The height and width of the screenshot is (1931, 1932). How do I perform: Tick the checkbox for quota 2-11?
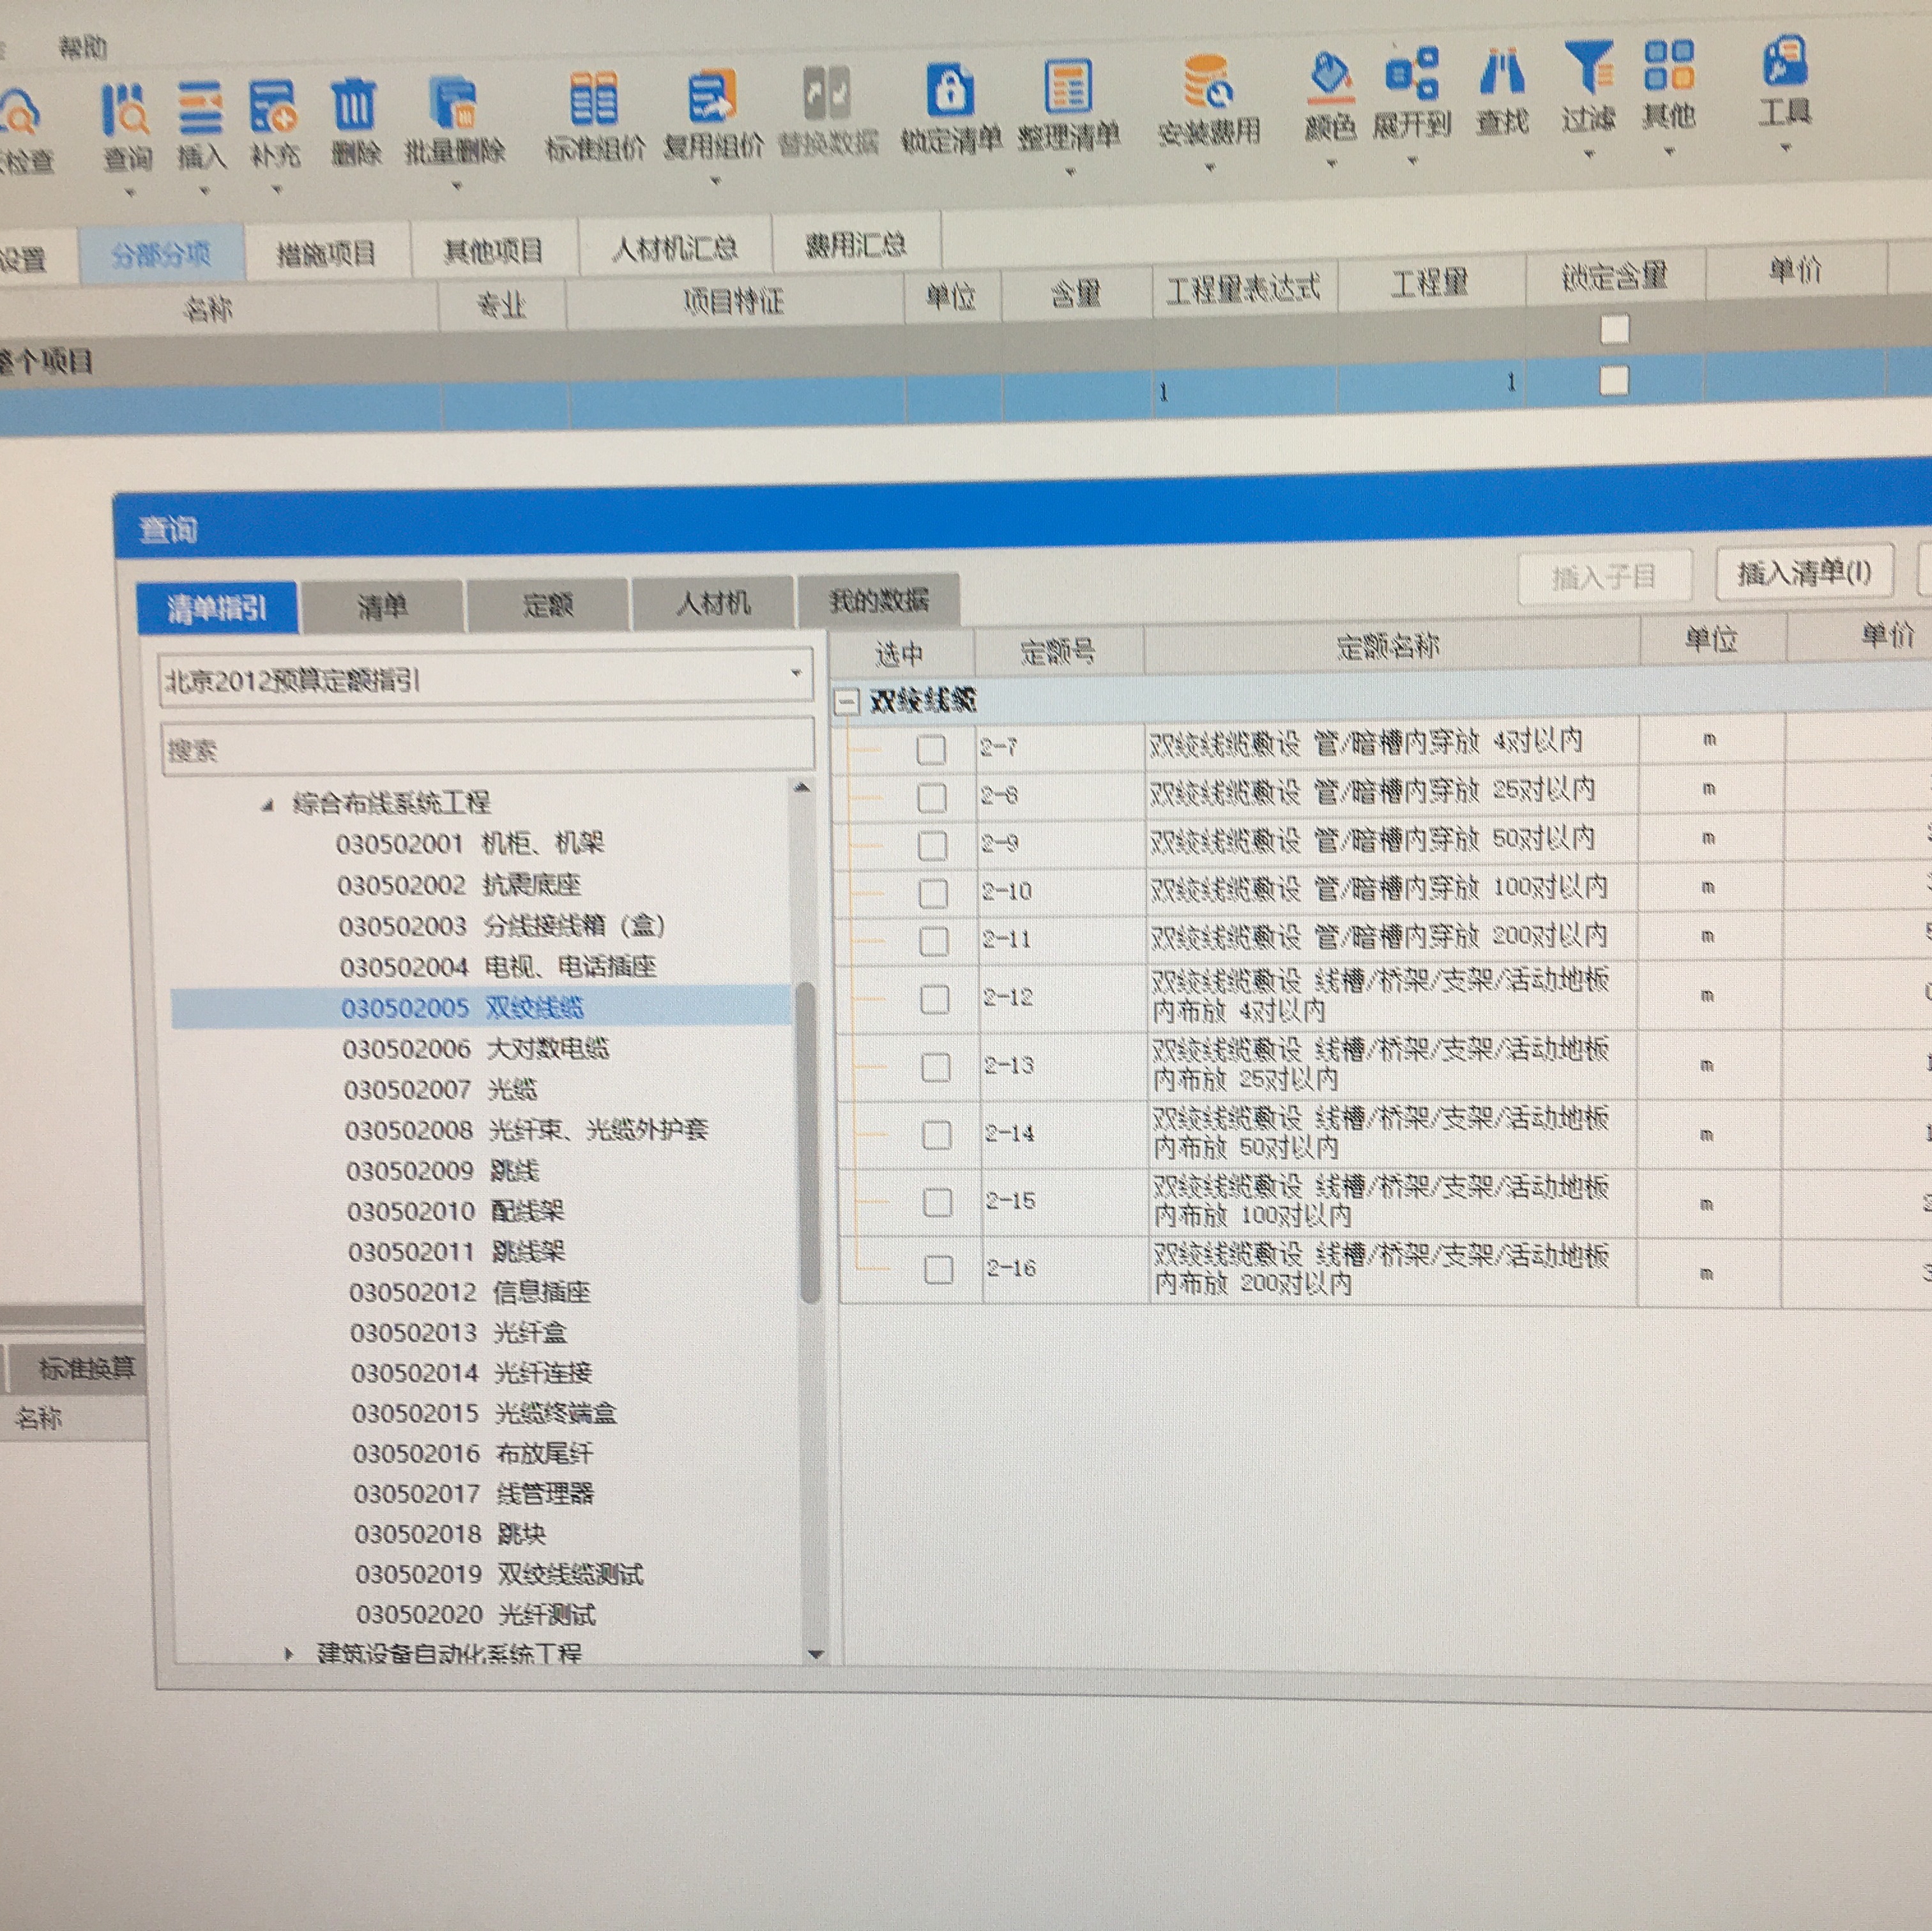(x=934, y=941)
